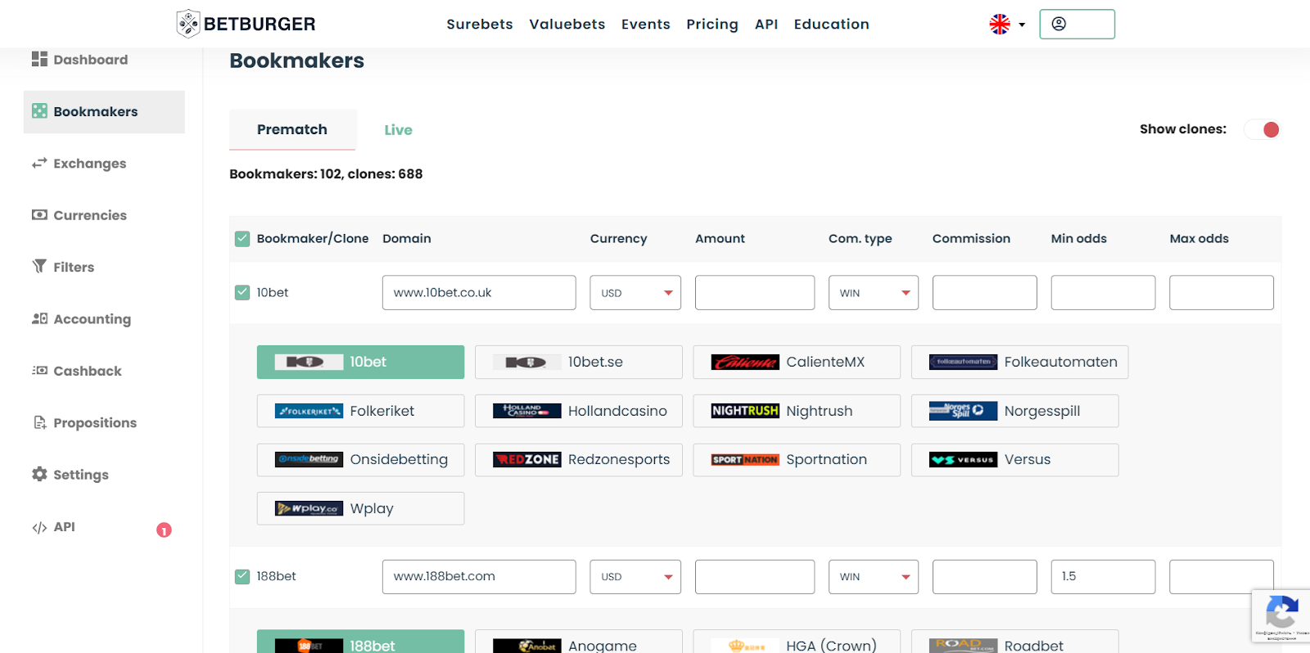Click the Cashback icon in sidebar

click(39, 370)
